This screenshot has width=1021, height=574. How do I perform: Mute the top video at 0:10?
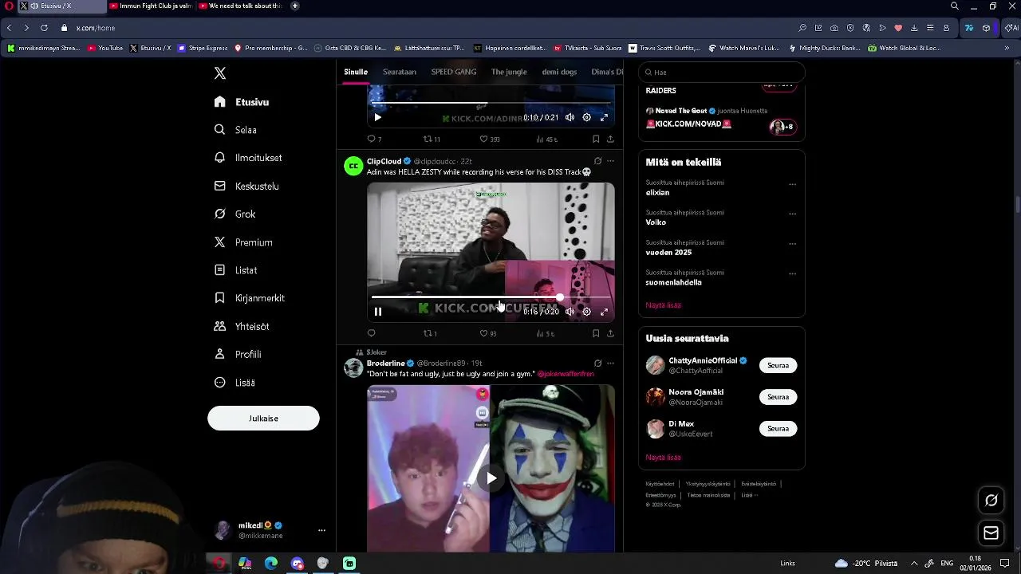click(x=570, y=117)
